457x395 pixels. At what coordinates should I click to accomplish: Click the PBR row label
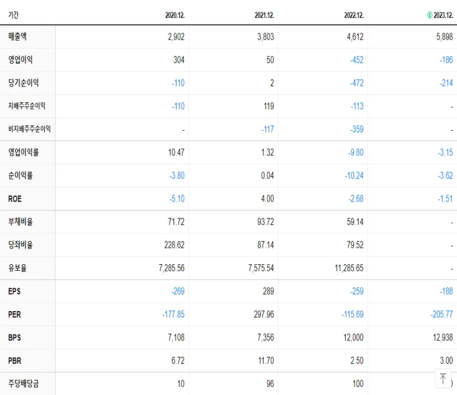click(15, 360)
